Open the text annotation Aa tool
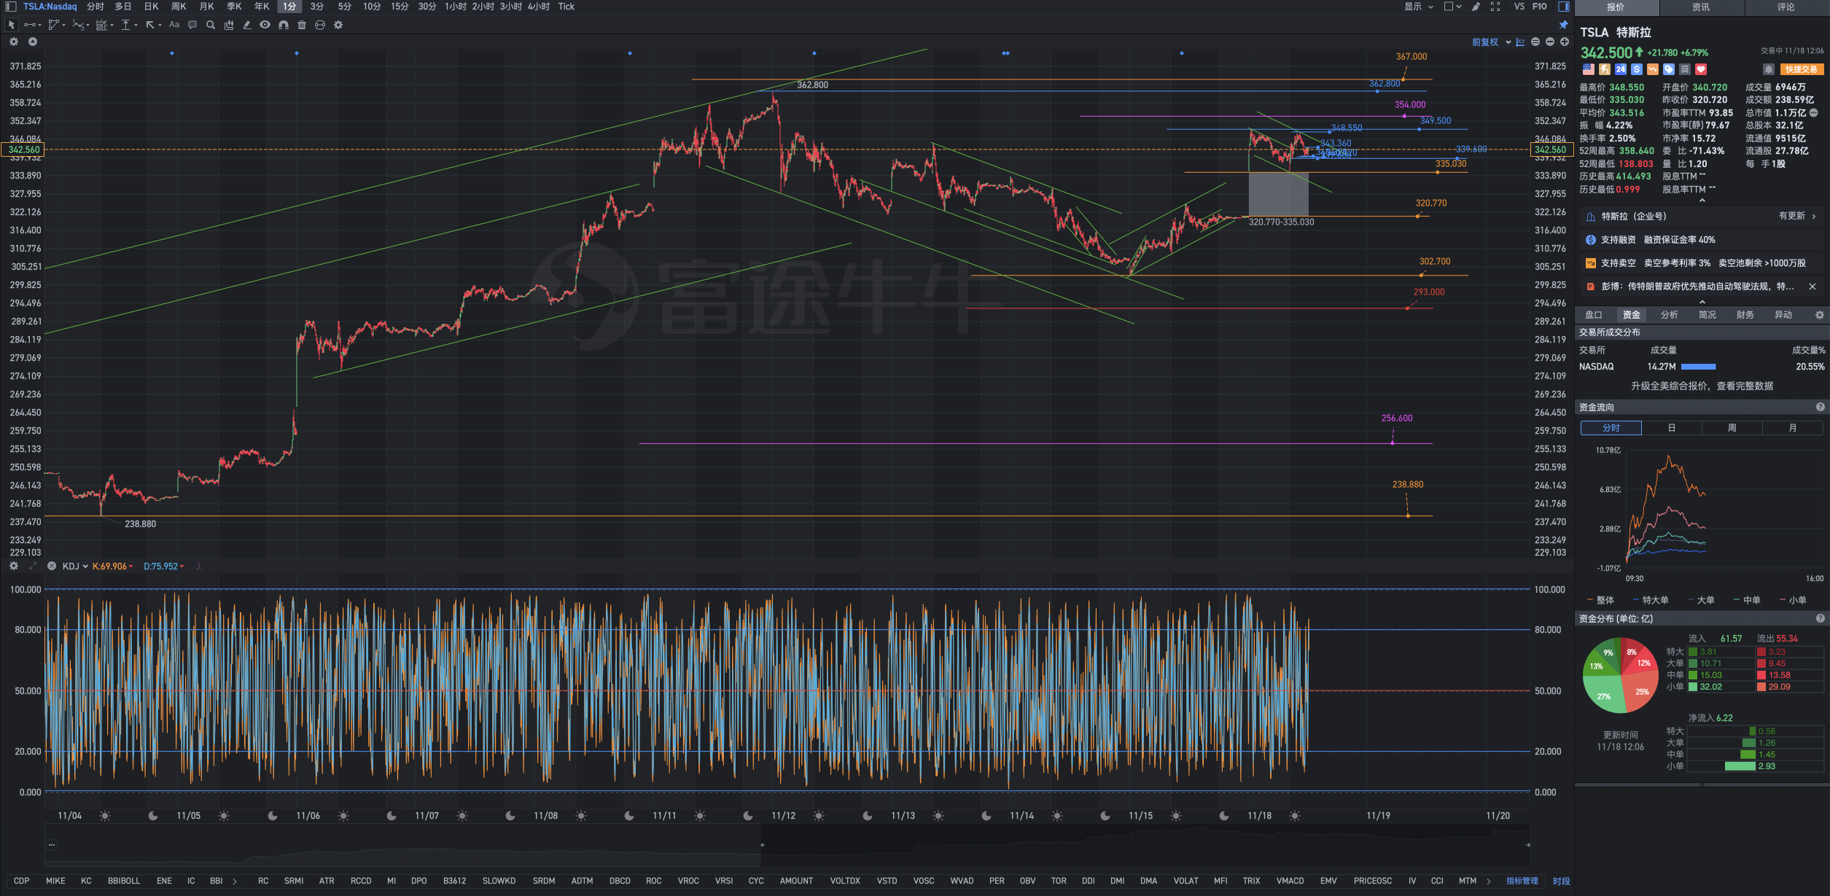Screen dimensions: 1830x896 [174, 25]
